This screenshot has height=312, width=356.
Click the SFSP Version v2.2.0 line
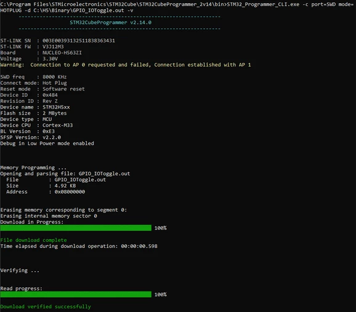[30, 138]
